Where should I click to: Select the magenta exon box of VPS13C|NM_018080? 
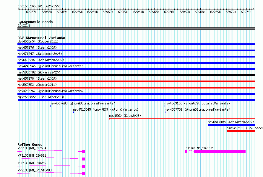(84, 166)
